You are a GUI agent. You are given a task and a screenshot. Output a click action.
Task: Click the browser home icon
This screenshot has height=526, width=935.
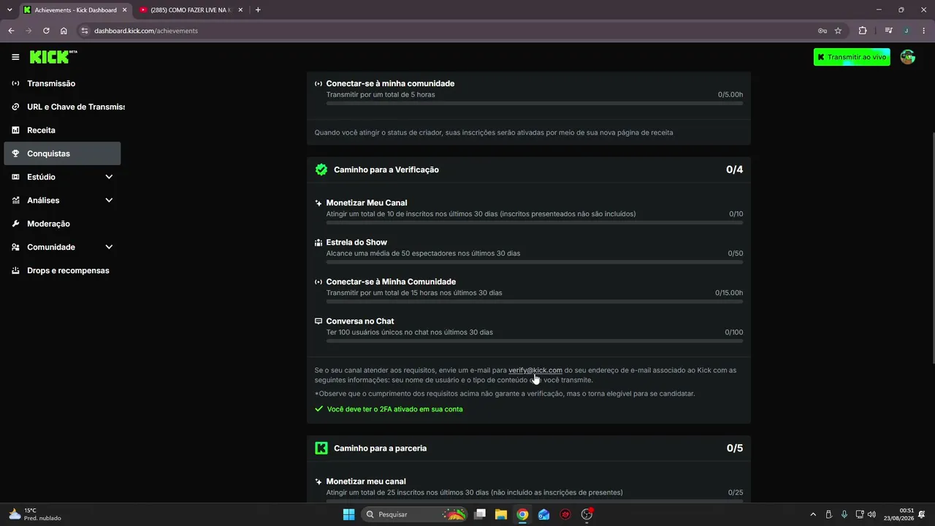pyautogui.click(x=64, y=31)
